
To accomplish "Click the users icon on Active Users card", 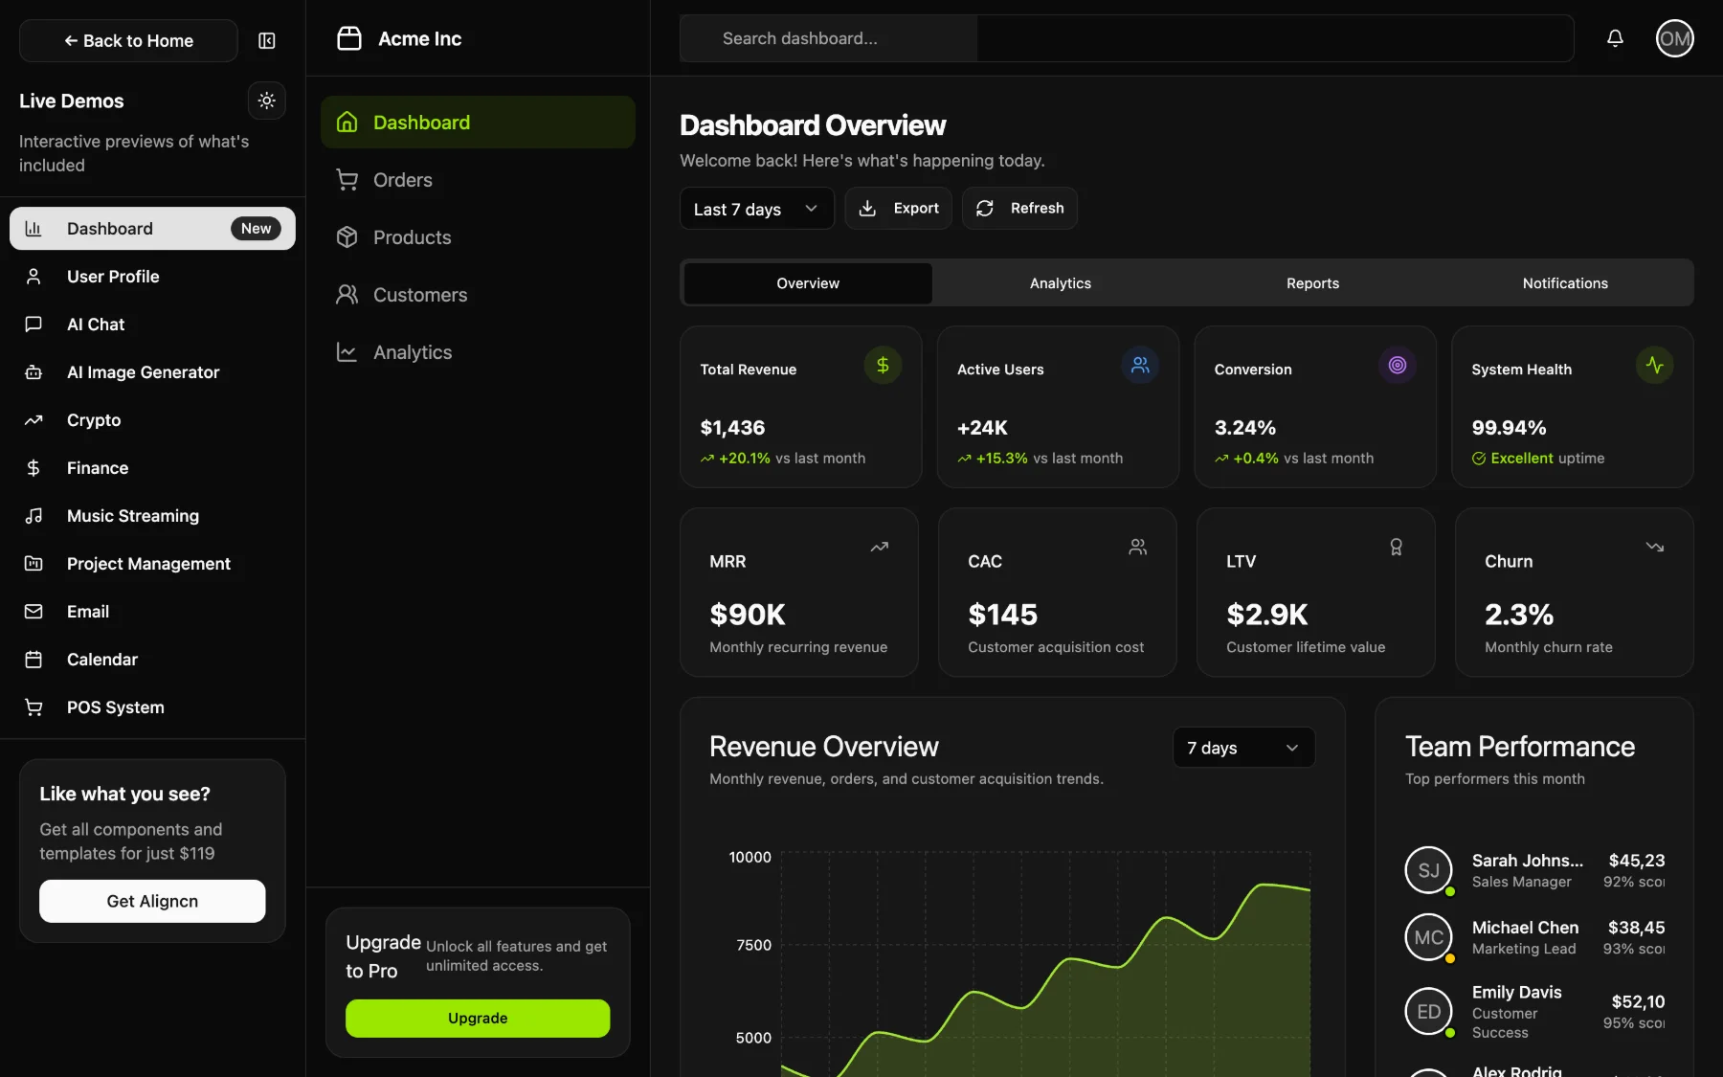I will [x=1140, y=365].
